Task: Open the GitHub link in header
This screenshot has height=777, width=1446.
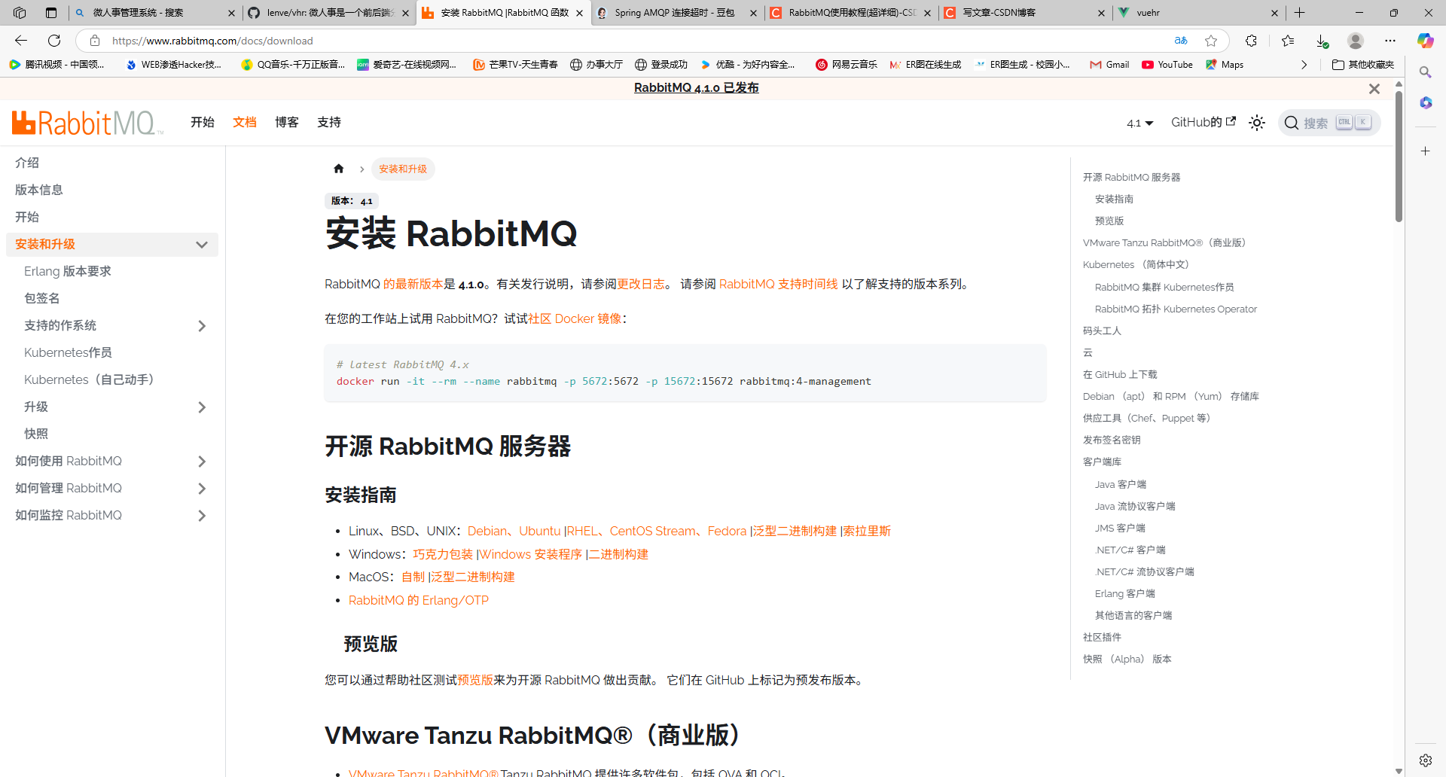Action: point(1203,122)
